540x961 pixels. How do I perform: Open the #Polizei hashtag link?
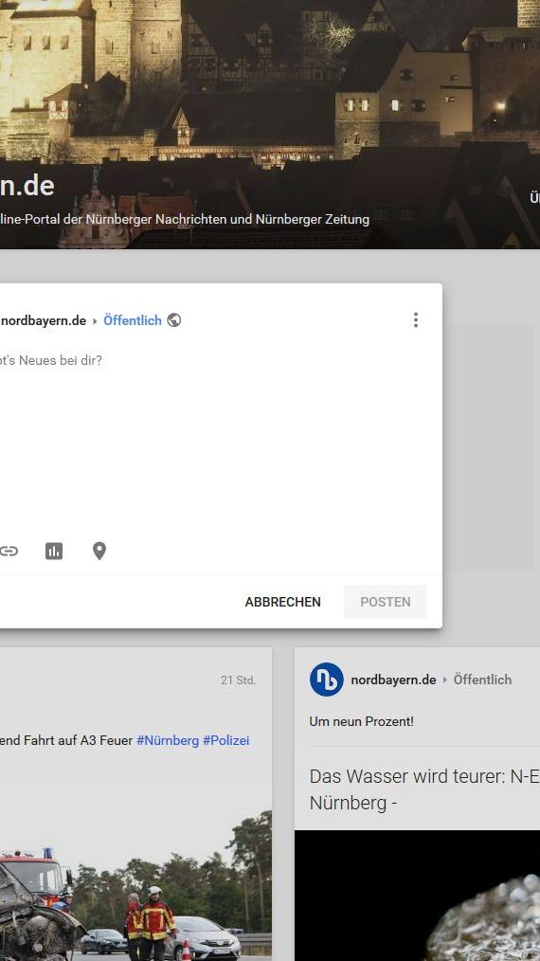pos(226,740)
